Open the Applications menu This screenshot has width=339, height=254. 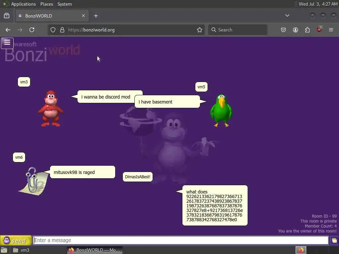24,4
